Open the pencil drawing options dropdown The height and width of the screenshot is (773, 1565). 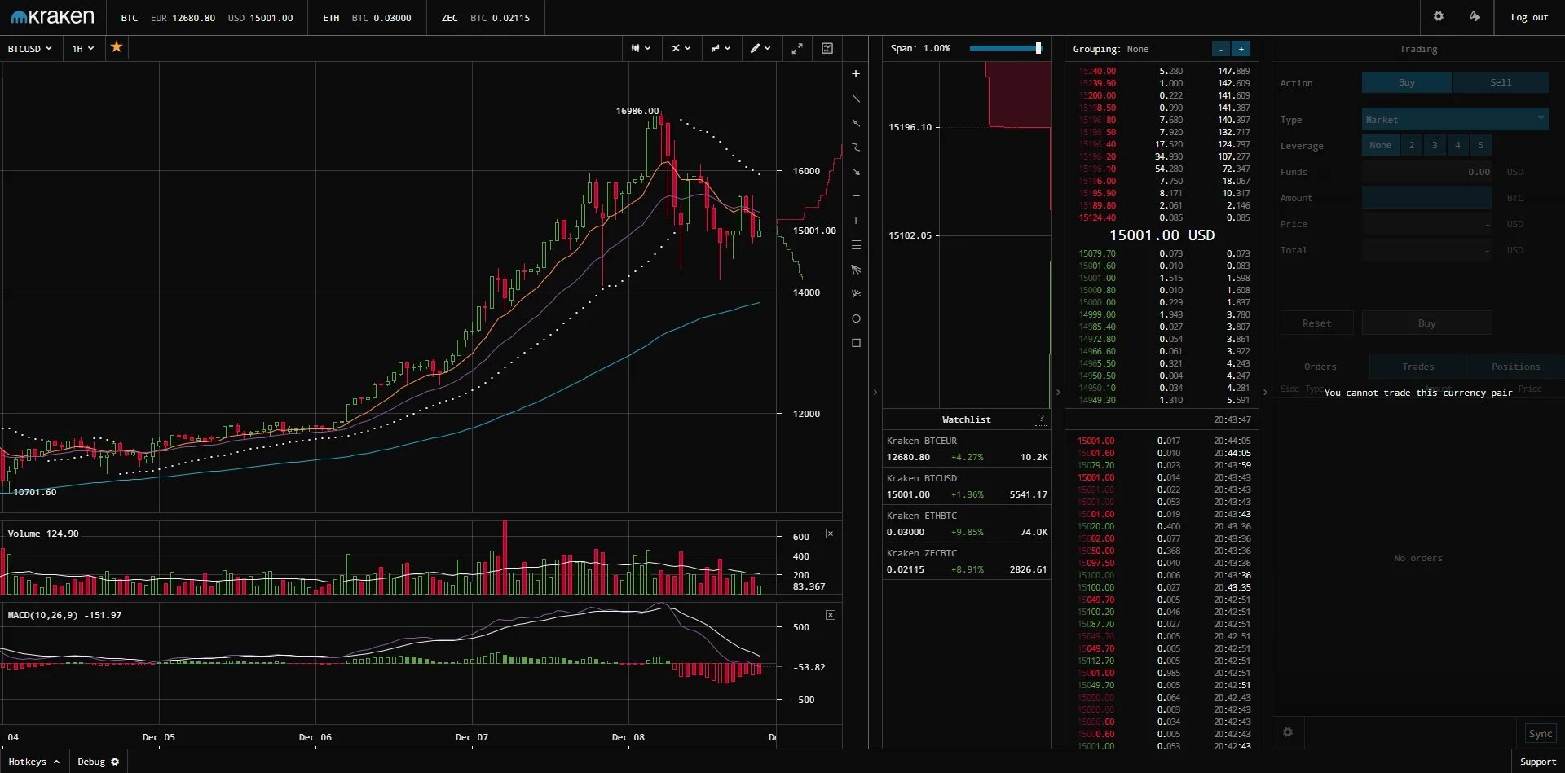click(x=760, y=49)
